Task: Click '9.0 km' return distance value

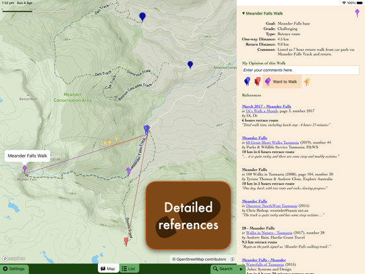Action: [x=283, y=44]
